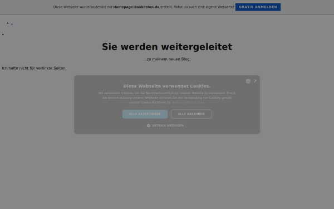Click the title Diese Webseite verwendet Cookies.

click(x=167, y=86)
